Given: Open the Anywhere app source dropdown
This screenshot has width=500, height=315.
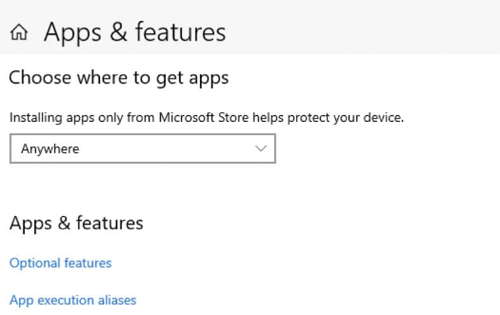Looking at the screenshot, I should pos(143,149).
